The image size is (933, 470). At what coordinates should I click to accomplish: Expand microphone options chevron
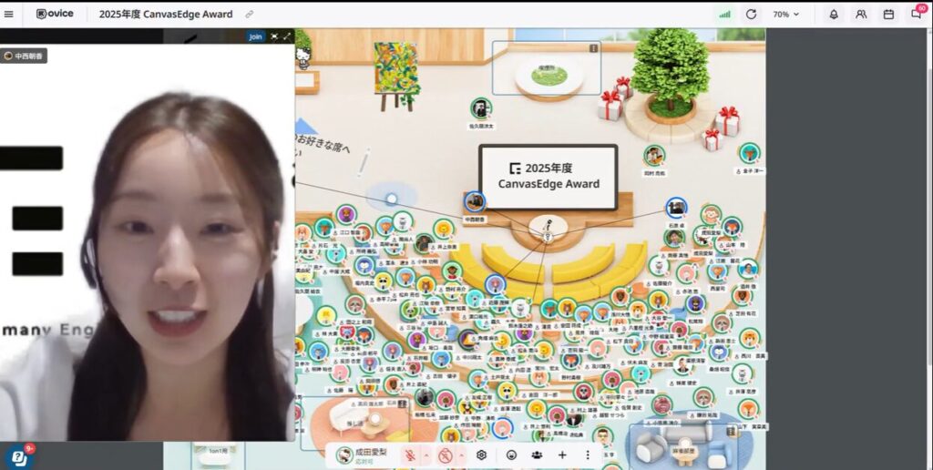(x=426, y=455)
